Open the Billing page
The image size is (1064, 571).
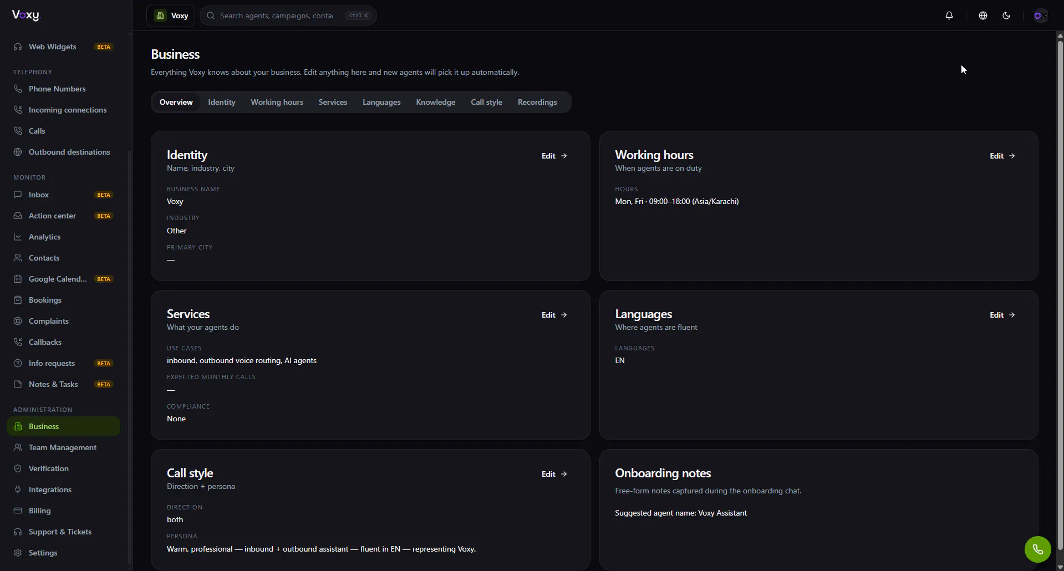[63, 511]
